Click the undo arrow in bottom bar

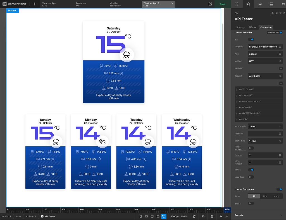click(221, 216)
